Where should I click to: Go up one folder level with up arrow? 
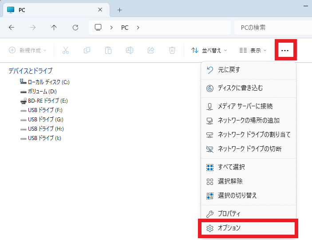54,28
